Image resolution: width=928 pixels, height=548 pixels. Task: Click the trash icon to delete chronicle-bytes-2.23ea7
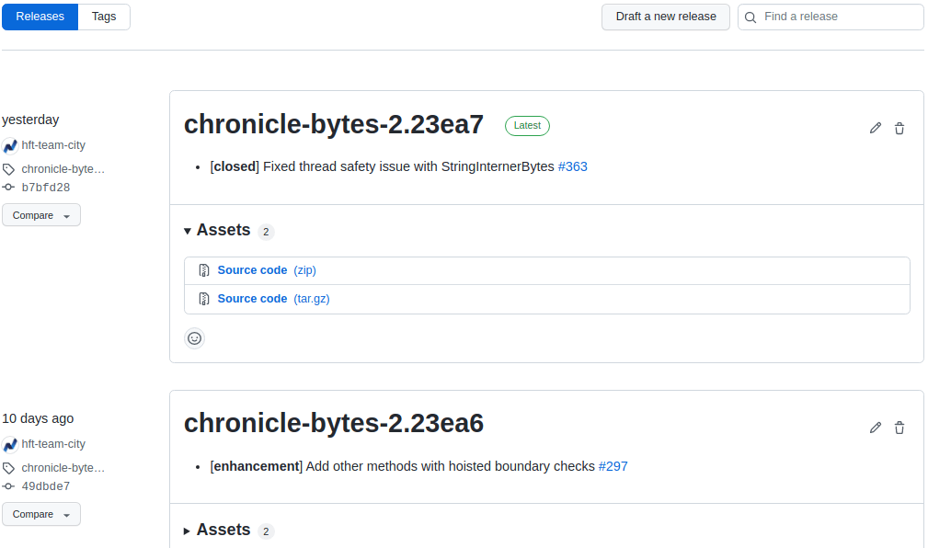point(899,128)
